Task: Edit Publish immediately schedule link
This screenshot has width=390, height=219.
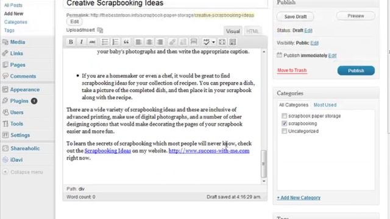Action: (332, 55)
